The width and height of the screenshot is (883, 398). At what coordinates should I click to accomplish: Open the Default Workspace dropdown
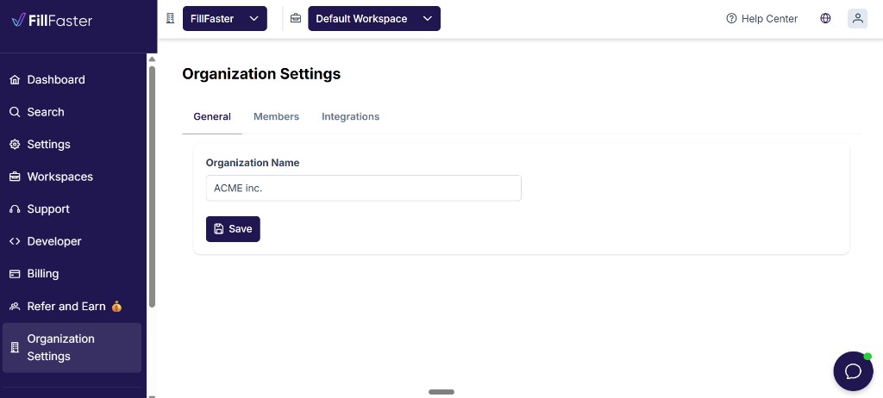pos(374,19)
